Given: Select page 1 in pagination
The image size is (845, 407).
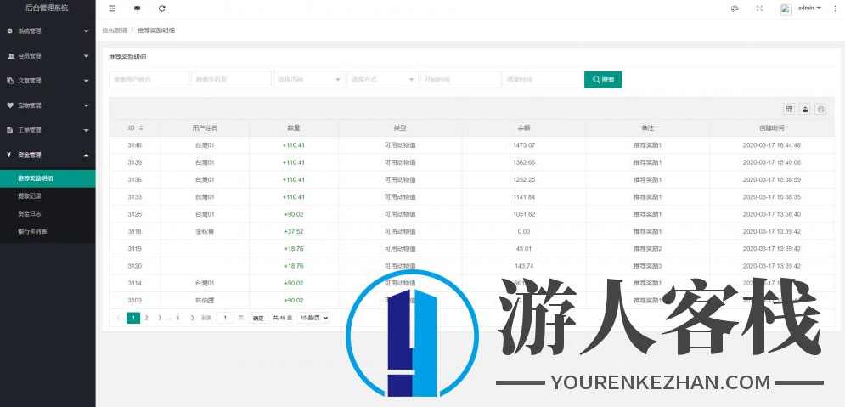Looking at the screenshot, I should click(133, 318).
